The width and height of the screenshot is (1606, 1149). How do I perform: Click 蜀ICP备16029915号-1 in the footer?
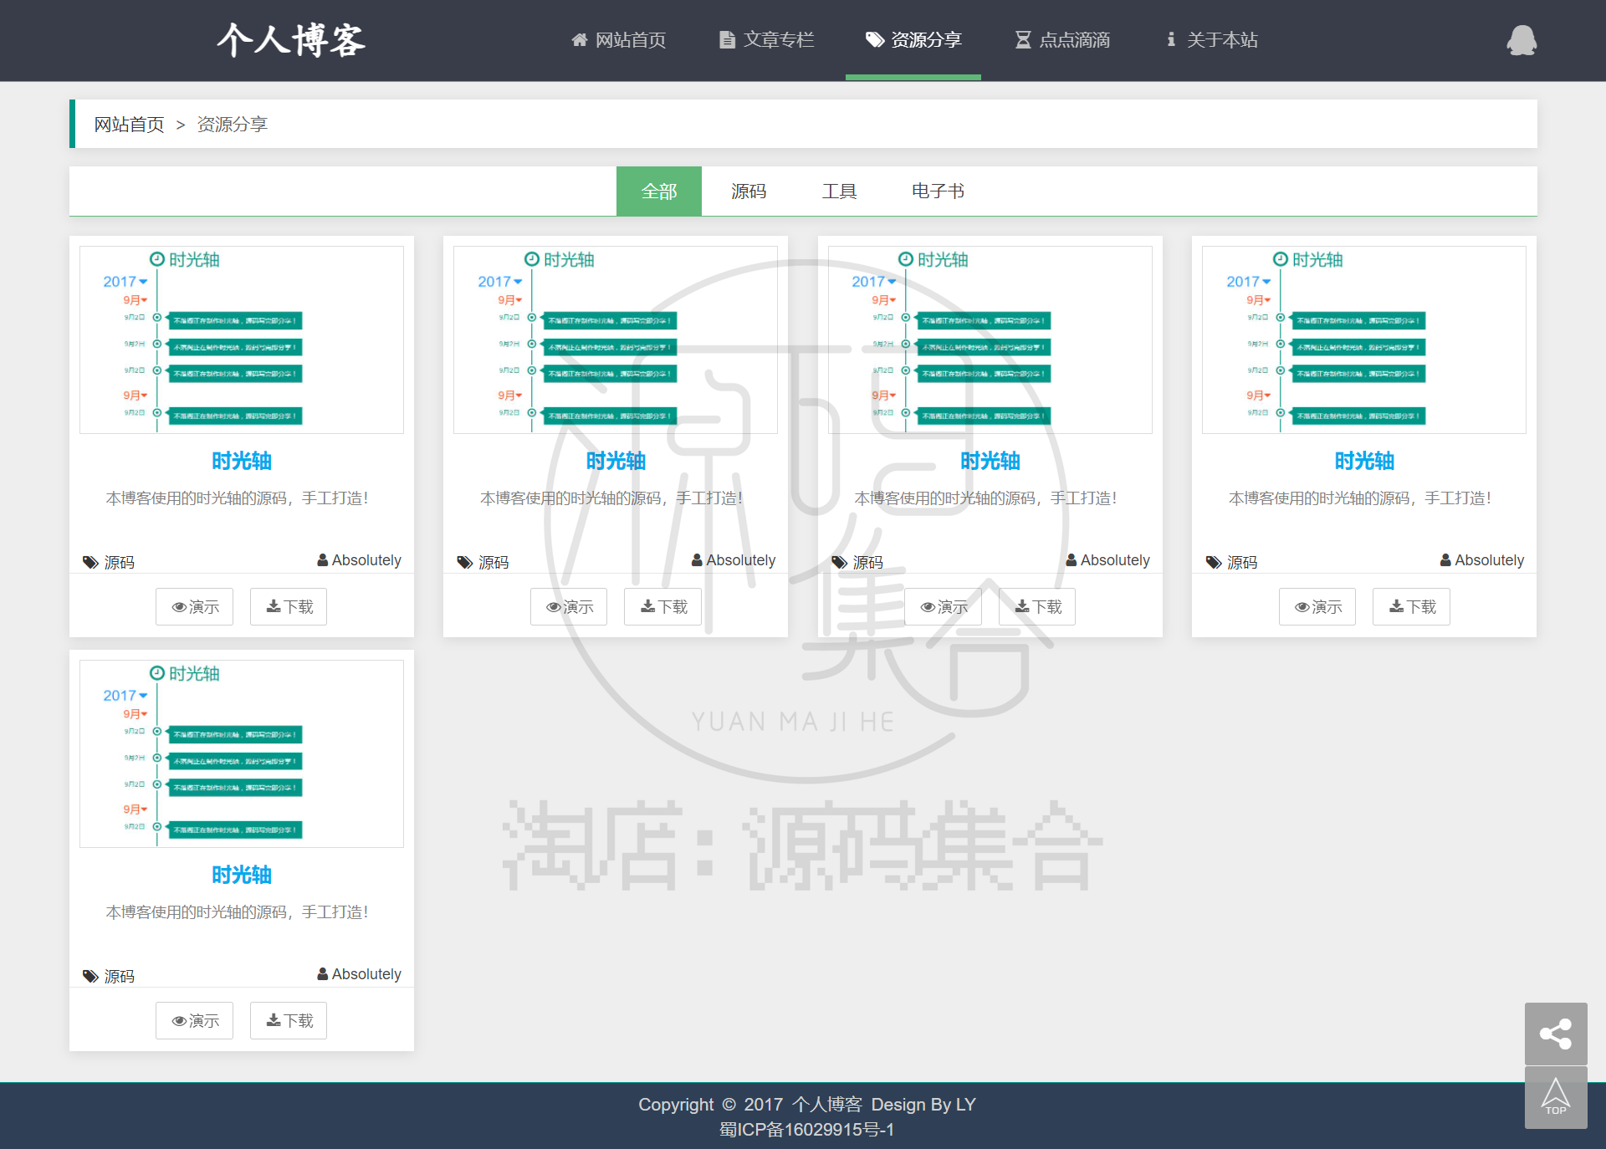pyautogui.click(x=807, y=1130)
